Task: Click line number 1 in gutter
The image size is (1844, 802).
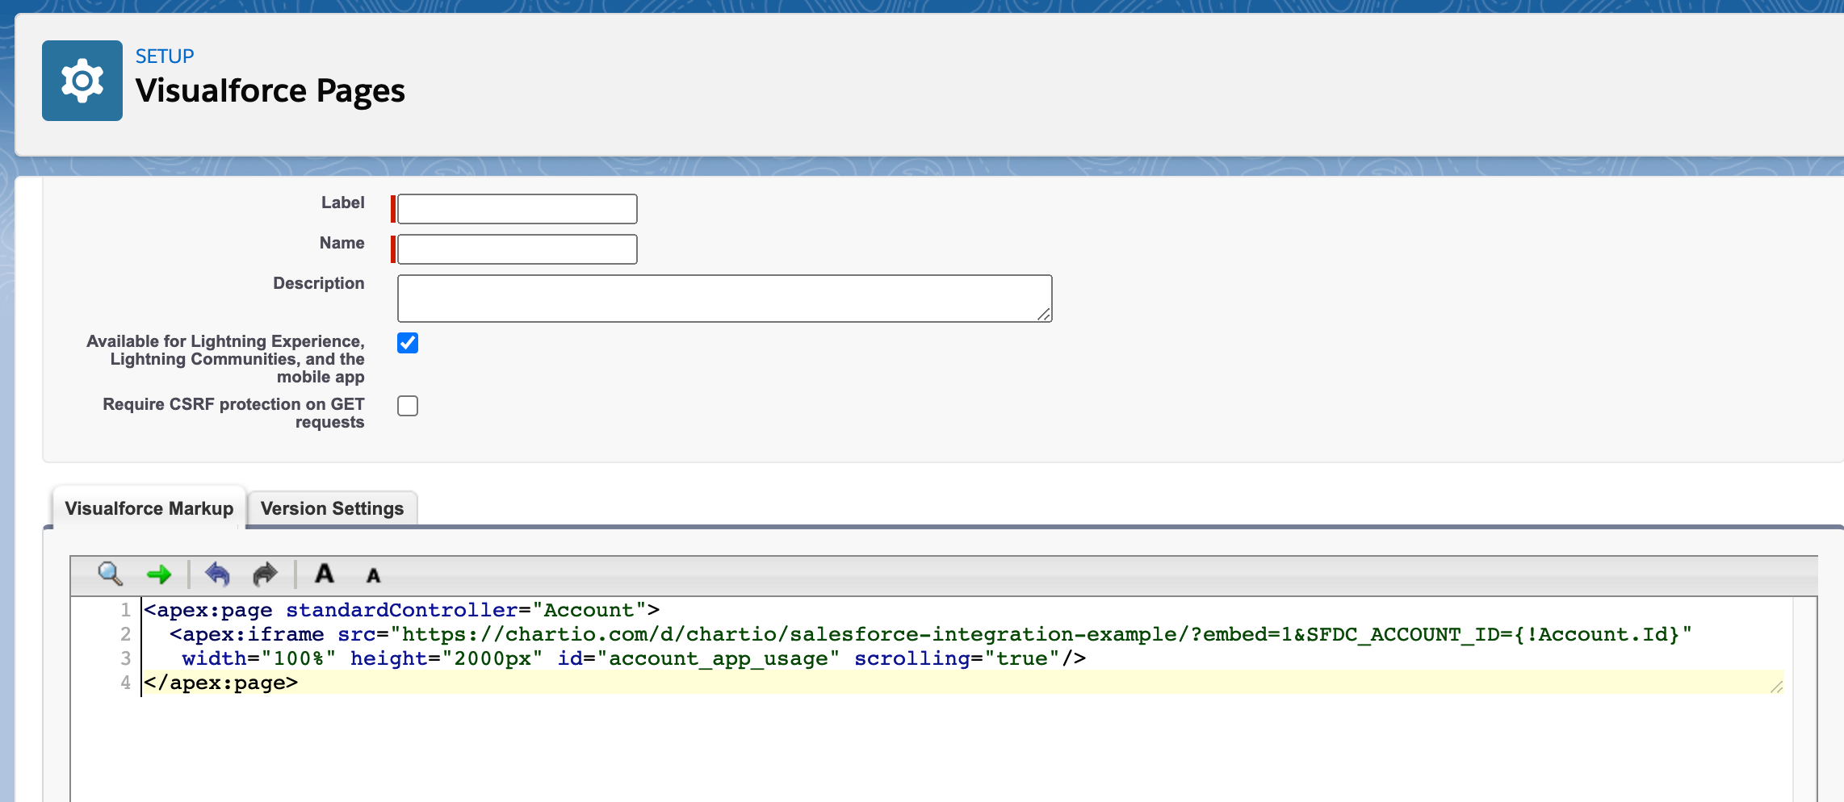Action: tap(125, 610)
